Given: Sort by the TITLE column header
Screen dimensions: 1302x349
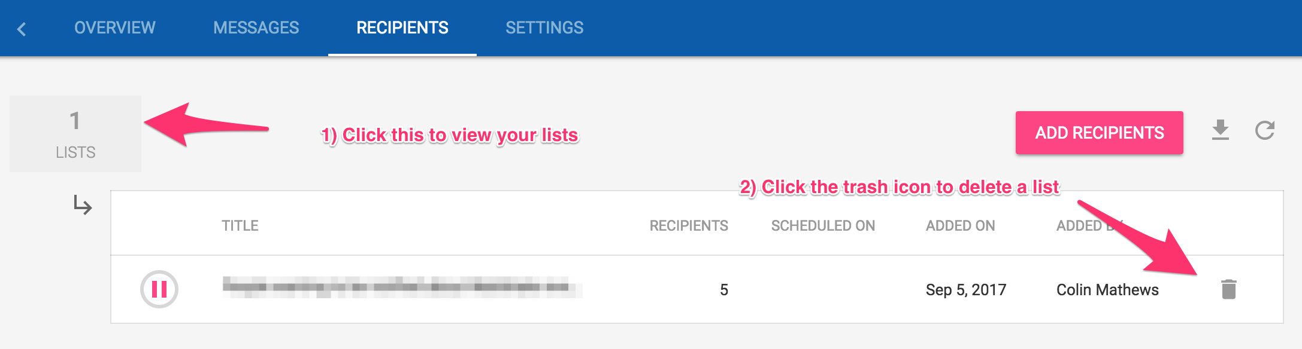Looking at the screenshot, I should click(x=240, y=225).
